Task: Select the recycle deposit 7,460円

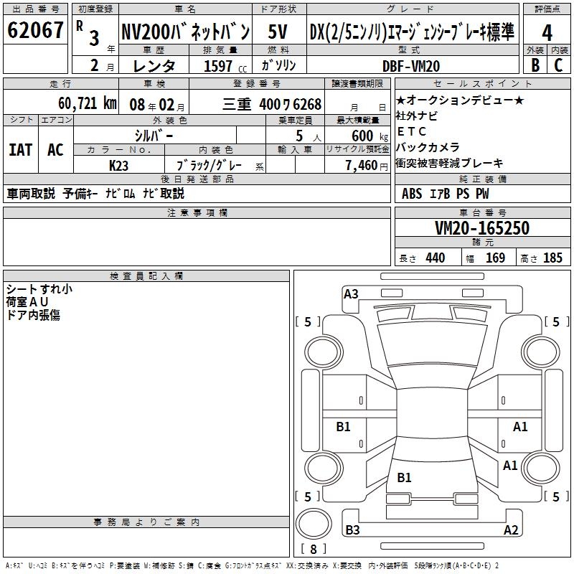Action: pyautogui.click(x=367, y=166)
